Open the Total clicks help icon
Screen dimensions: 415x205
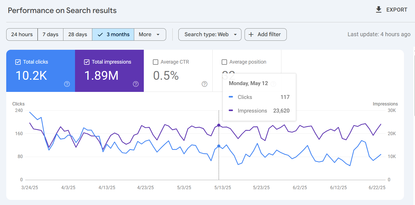pos(67,84)
